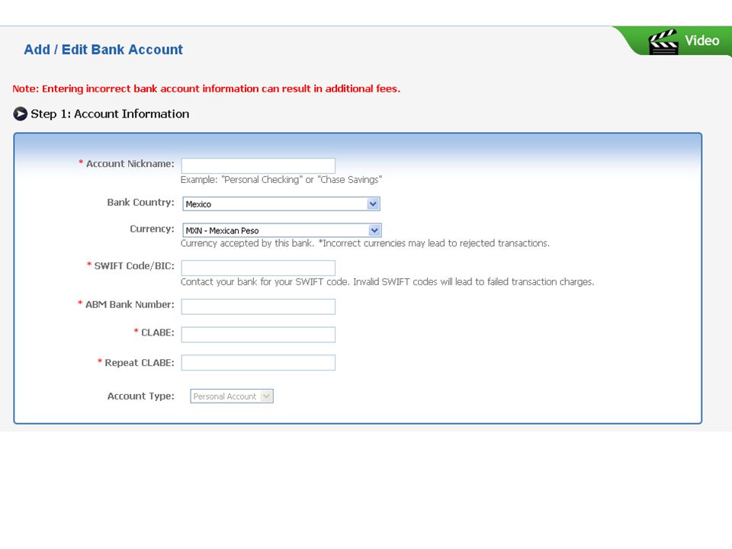732x549 pixels.
Task: Click the Bank Country label
Action: click(x=140, y=203)
